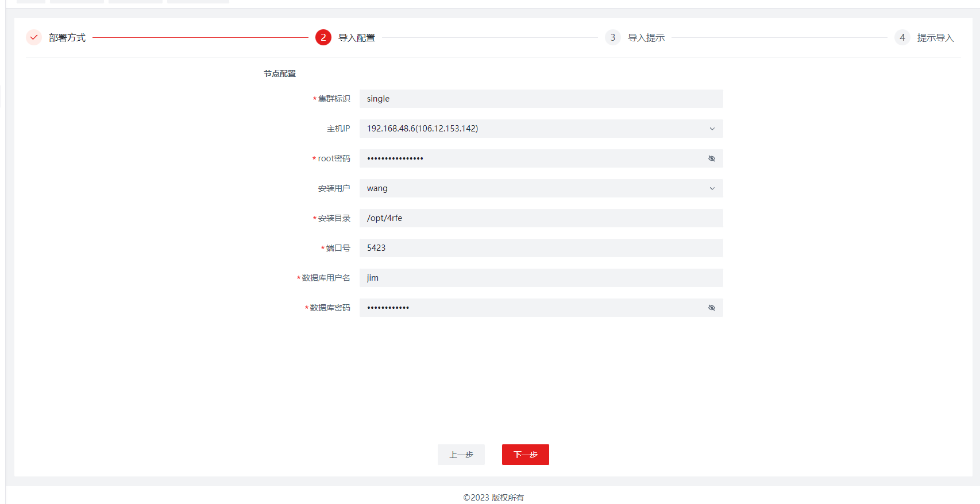Screen dimensions: 980x504
Task: Open the 安装用户 dropdown chevron
Action: coord(712,188)
